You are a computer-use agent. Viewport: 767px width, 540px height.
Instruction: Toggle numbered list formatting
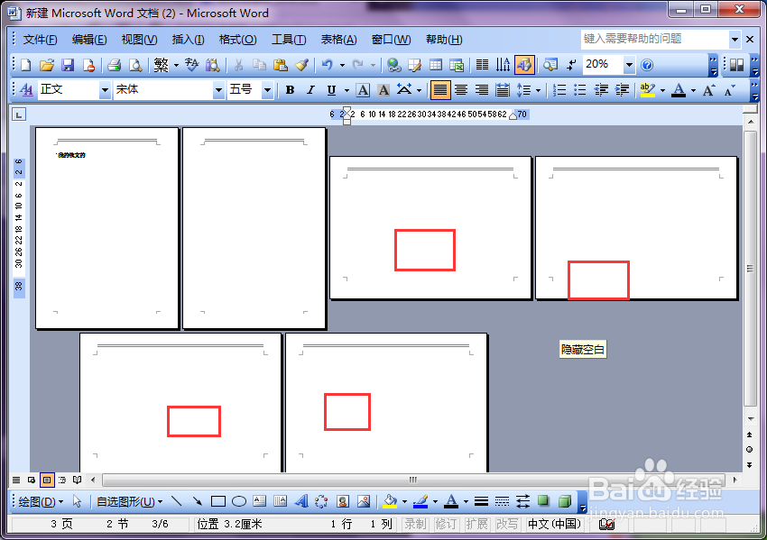tap(559, 90)
